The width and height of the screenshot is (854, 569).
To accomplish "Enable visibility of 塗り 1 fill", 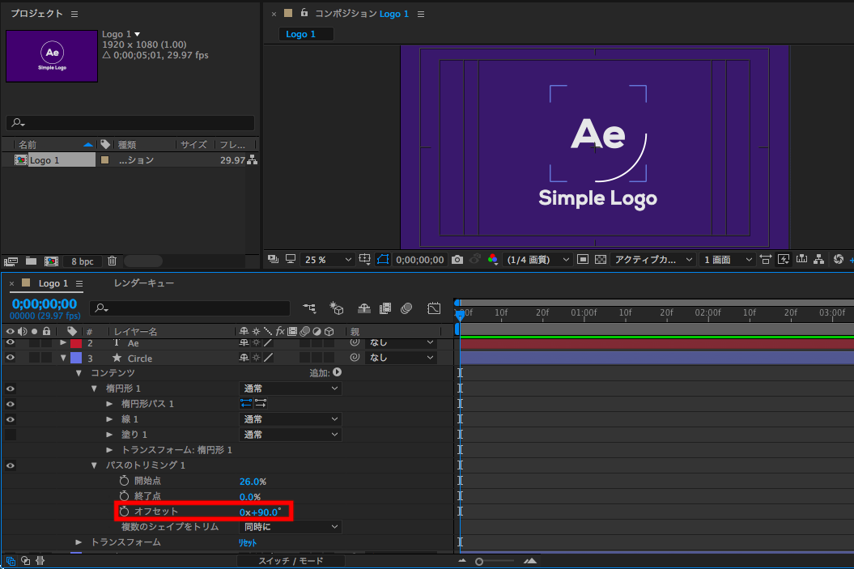I will (x=11, y=435).
